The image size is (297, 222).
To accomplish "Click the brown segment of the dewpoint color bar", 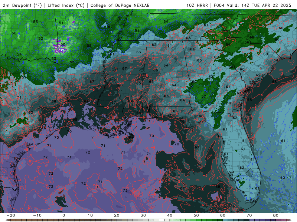I will (x=38, y=220).
